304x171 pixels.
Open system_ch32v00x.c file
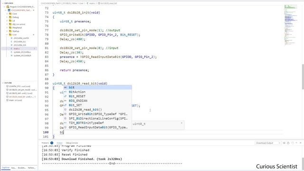(x=22, y=52)
